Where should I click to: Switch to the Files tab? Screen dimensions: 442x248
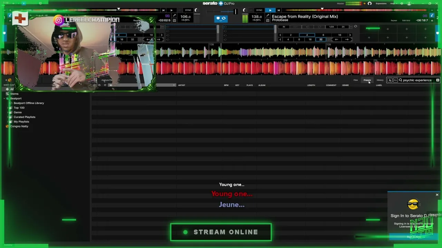point(356,80)
